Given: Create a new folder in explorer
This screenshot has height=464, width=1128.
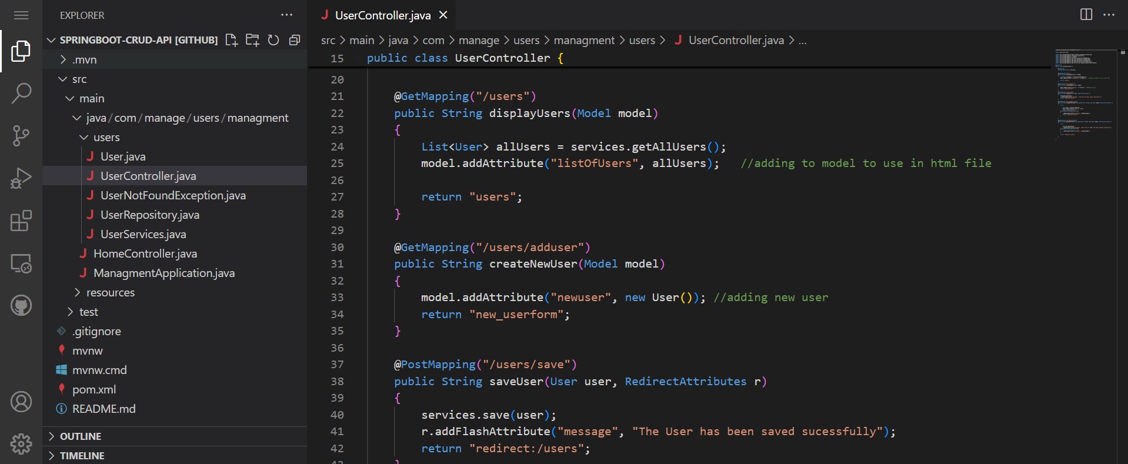Looking at the screenshot, I should (x=252, y=40).
